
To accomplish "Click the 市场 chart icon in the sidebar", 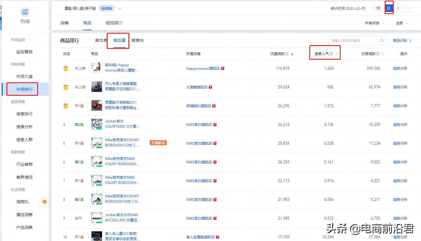I will [25, 12].
